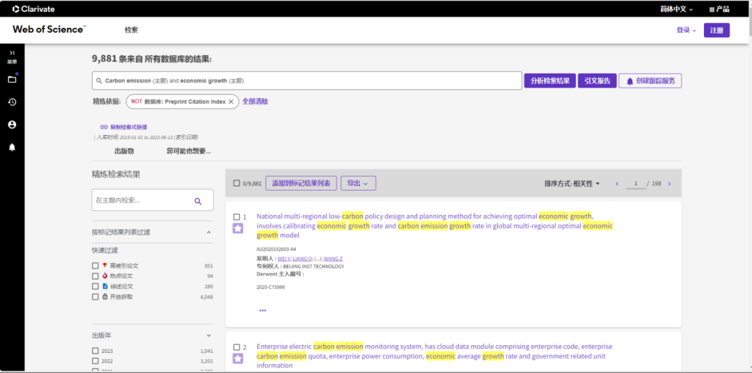Open the Web of Science home logo
Viewport: 752px width, 373px height.
tap(49, 30)
